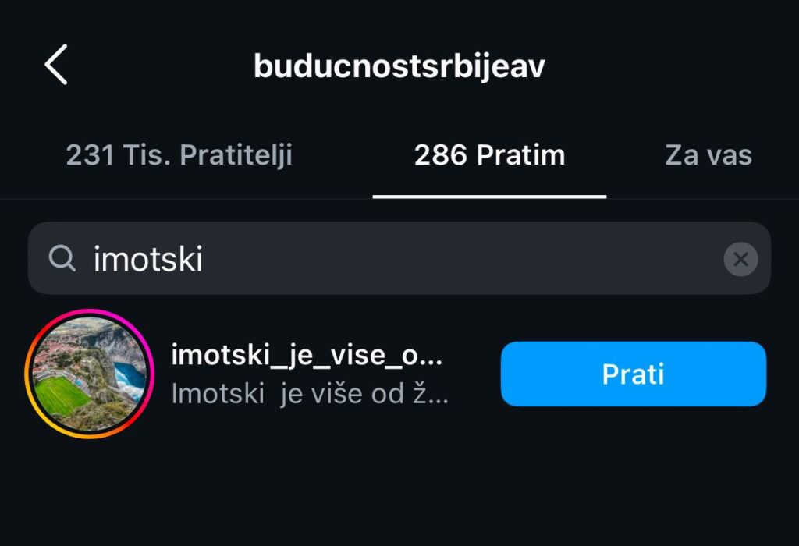Open the imotski_je_vise_o... username link
This screenshot has width=799, height=546.
[306, 354]
